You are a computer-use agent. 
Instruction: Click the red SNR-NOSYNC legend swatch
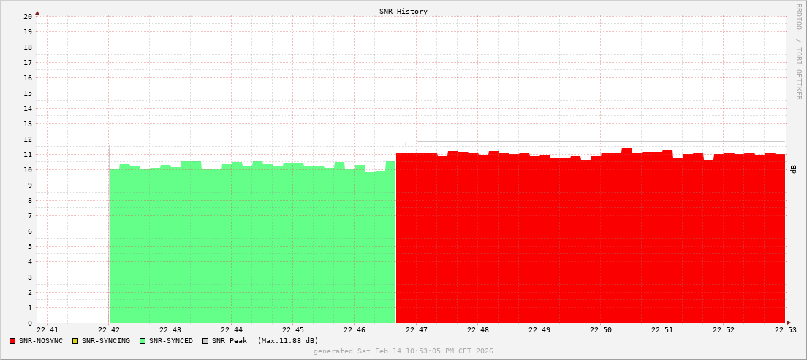coord(12,341)
